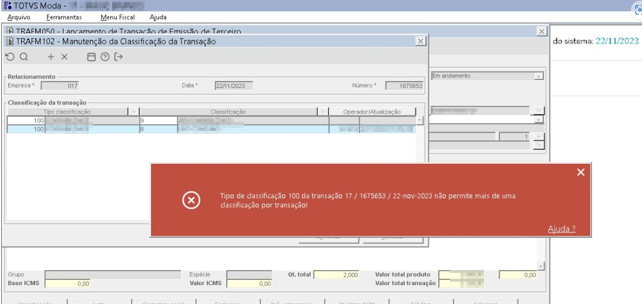Click the Número field showing 1675653
This screenshot has width=642, height=304.
404,86
